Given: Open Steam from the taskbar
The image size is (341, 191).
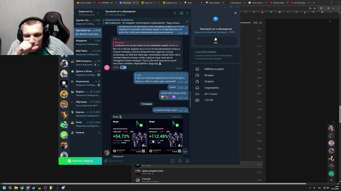Looking at the screenshot, I should [34, 188].
